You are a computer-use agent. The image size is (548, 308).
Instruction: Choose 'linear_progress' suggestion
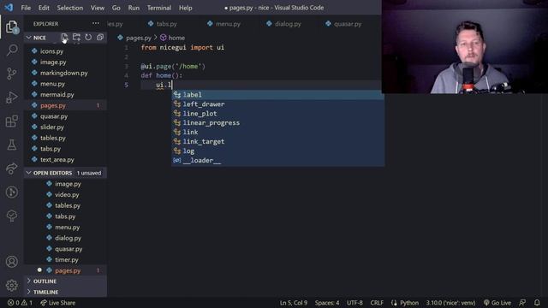[277, 123]
